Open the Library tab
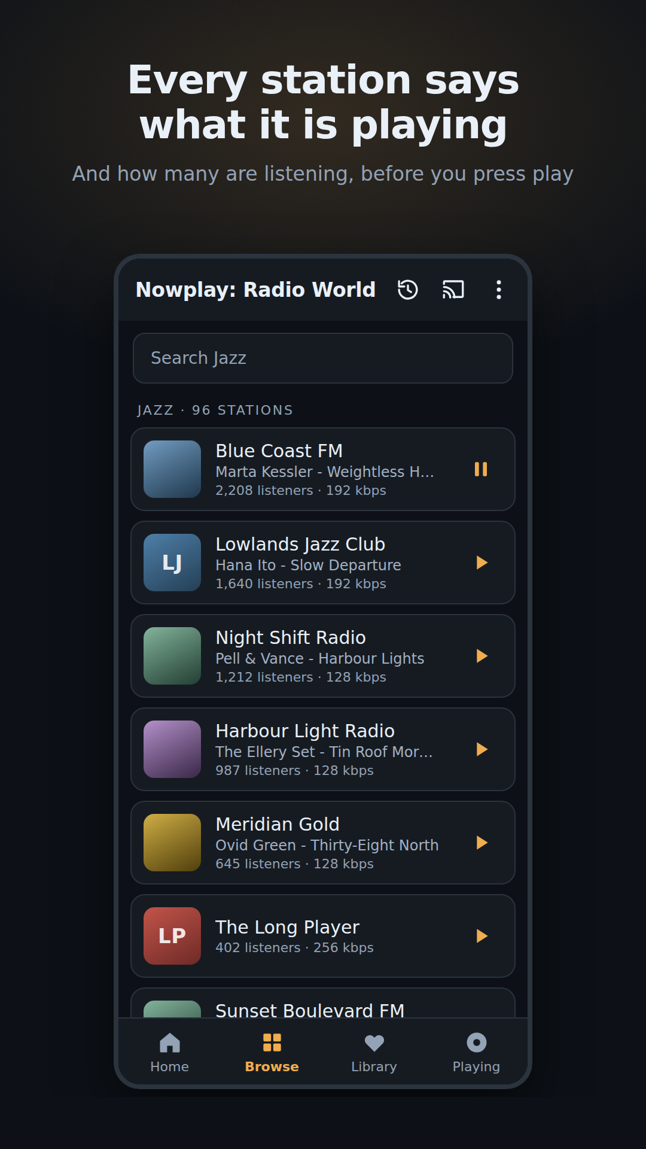 (x=374, y=1053)
